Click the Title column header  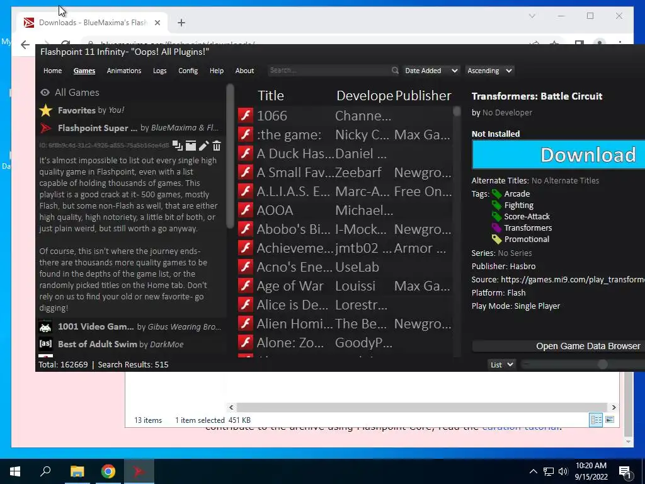pos(271,96)
